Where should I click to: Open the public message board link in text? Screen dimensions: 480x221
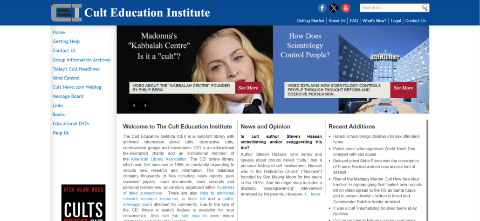179,201
